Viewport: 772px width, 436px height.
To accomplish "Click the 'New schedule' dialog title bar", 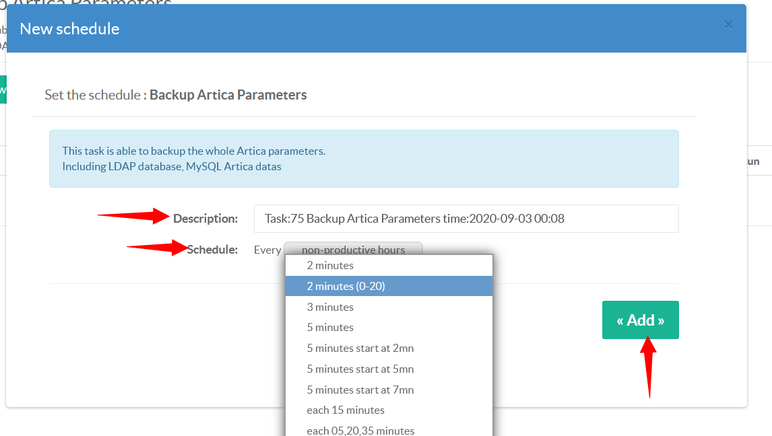I will tap(337, 29).
